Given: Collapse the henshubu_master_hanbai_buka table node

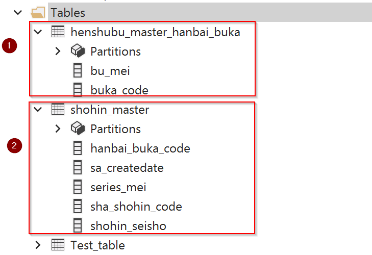Looking at the screenshot, I should (38, 32).
